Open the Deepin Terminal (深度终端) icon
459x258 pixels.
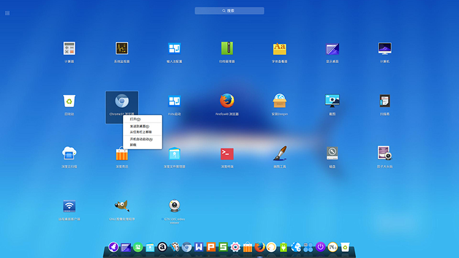227,153
